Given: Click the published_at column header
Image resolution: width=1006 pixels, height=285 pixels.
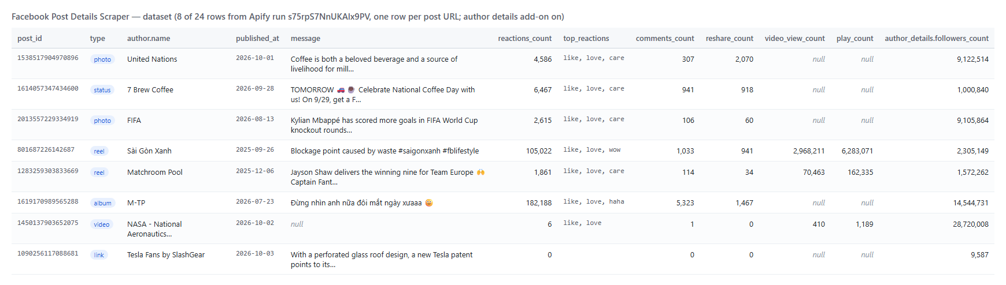Looking at the screenshot, I should tap(257, 39).
